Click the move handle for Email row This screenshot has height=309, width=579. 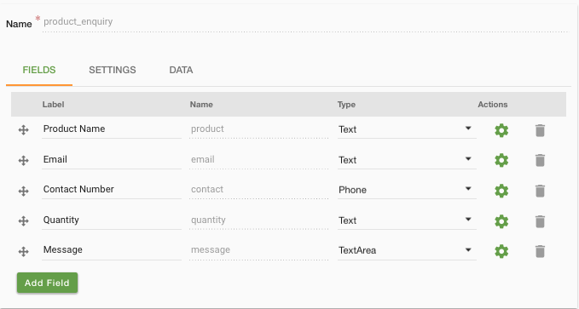[x=24, y=160]
